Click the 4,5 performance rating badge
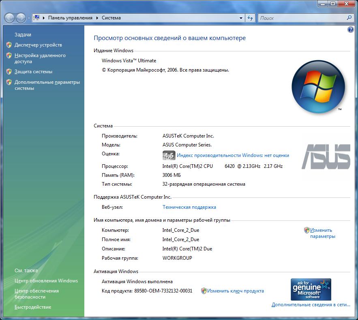 pos(169,155)
